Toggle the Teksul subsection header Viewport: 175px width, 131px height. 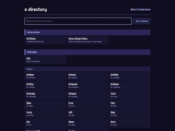click(87, 69)
